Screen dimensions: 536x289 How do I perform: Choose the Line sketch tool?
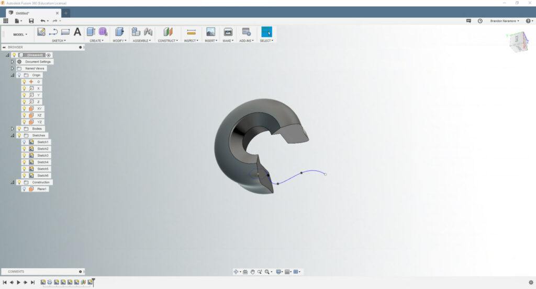[x=53, y=32]
